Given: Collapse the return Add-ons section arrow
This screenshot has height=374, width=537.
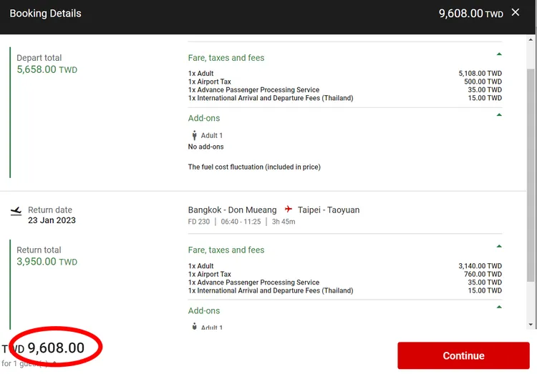Looking at the screenshot, I should 499,307.
